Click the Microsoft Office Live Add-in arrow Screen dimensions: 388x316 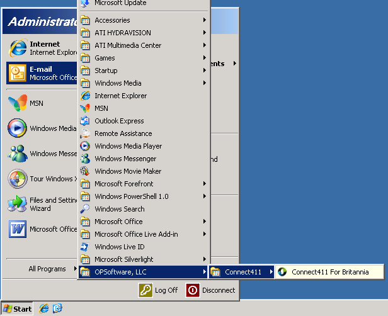tap(205, 234)
